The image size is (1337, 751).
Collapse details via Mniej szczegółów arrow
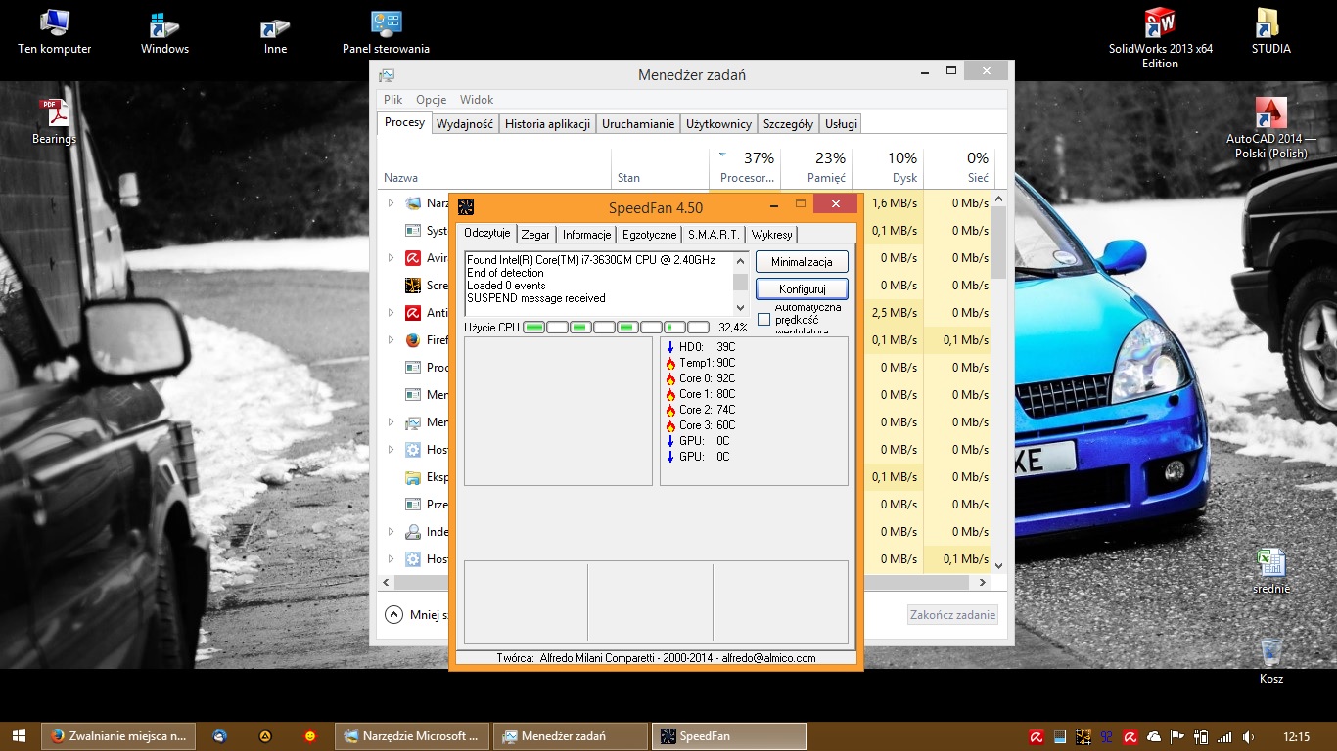coord(393,615)
